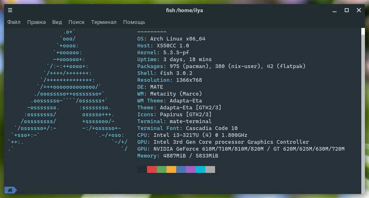Minimize the terminal window
This screenshot has height=198, width=369.
335,11
